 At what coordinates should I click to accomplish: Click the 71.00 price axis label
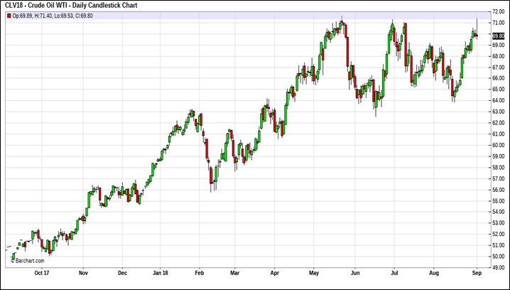499,23
